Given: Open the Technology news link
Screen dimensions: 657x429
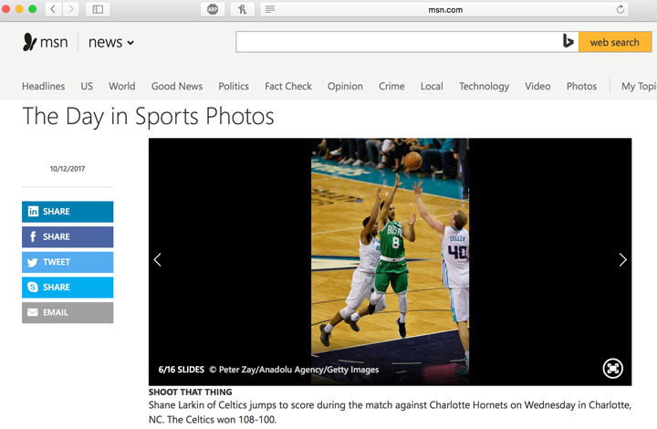Looking at the screenshot, I should click(484, 87).
